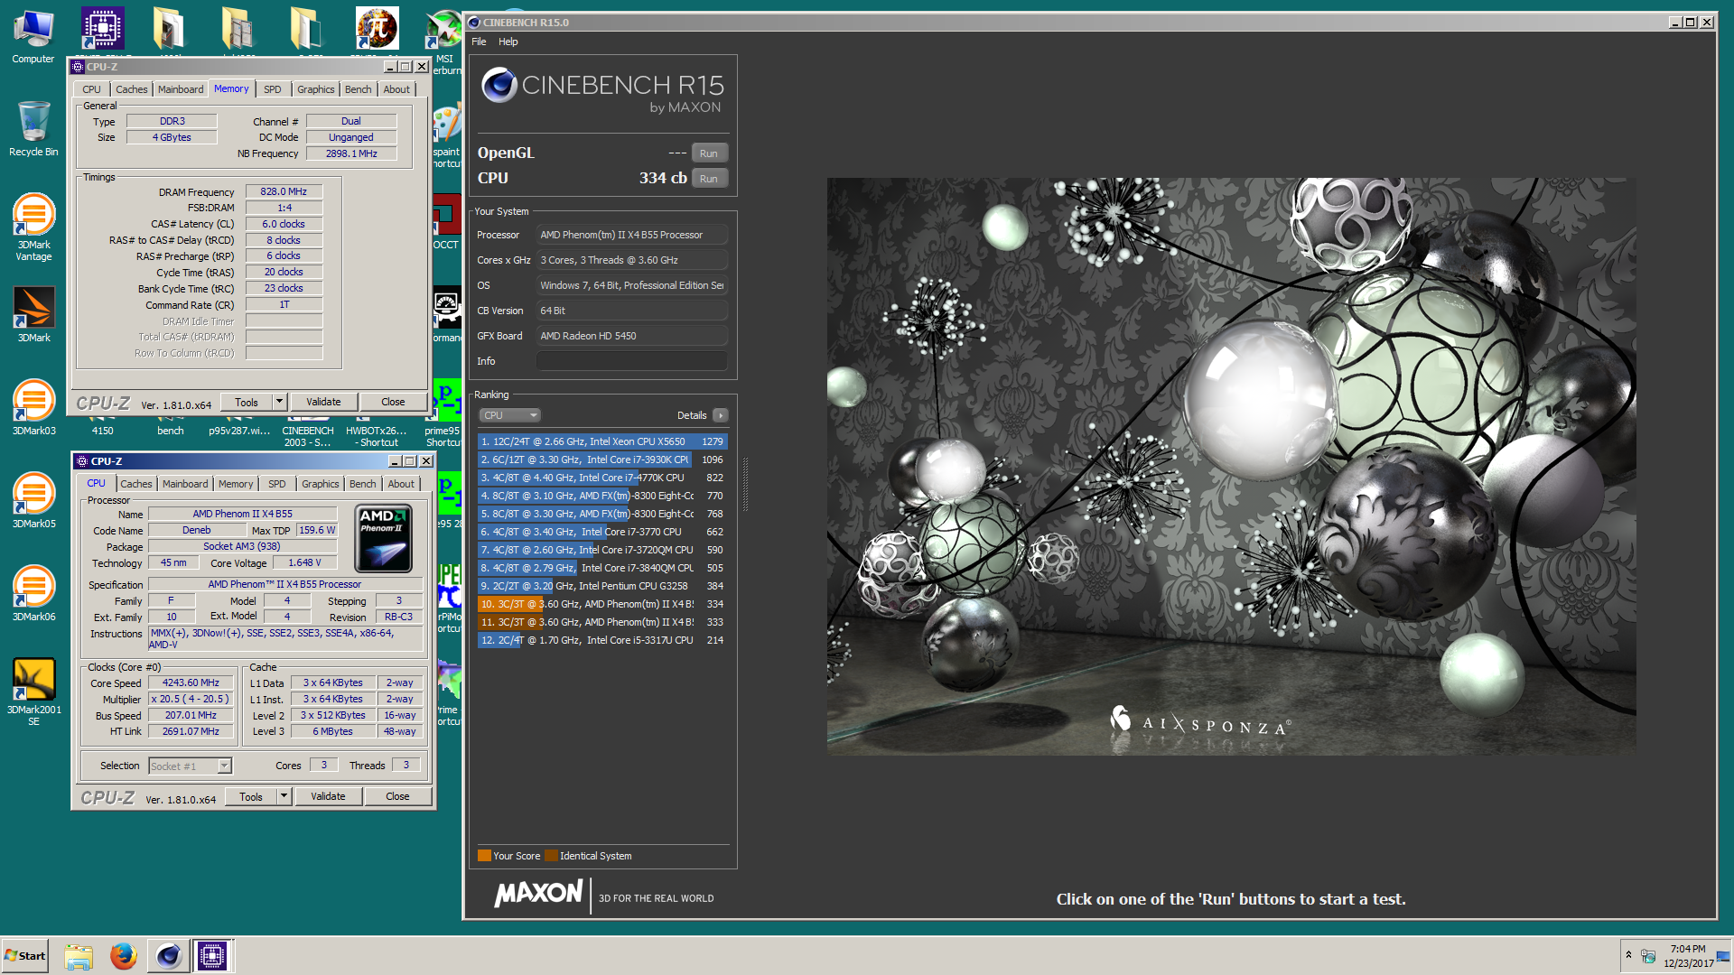
Task: Launch the 3DMark05 shortcut
Action: tap(33, 500)
